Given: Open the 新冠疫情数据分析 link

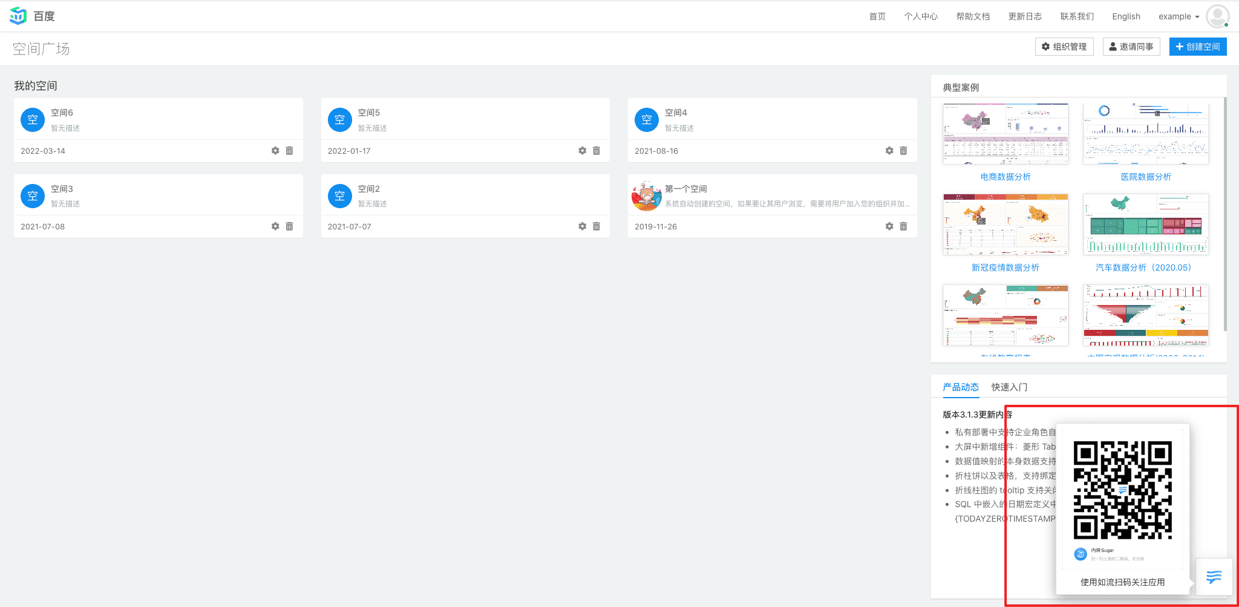Looking at the screenshot, I should pyautogui.click(x=1005, y=267).
